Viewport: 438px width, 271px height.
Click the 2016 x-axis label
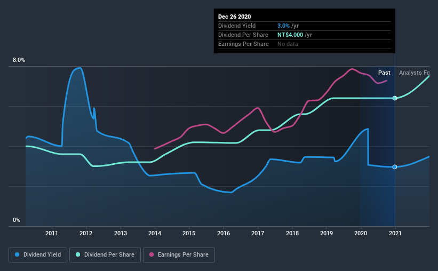click(224, 233)
